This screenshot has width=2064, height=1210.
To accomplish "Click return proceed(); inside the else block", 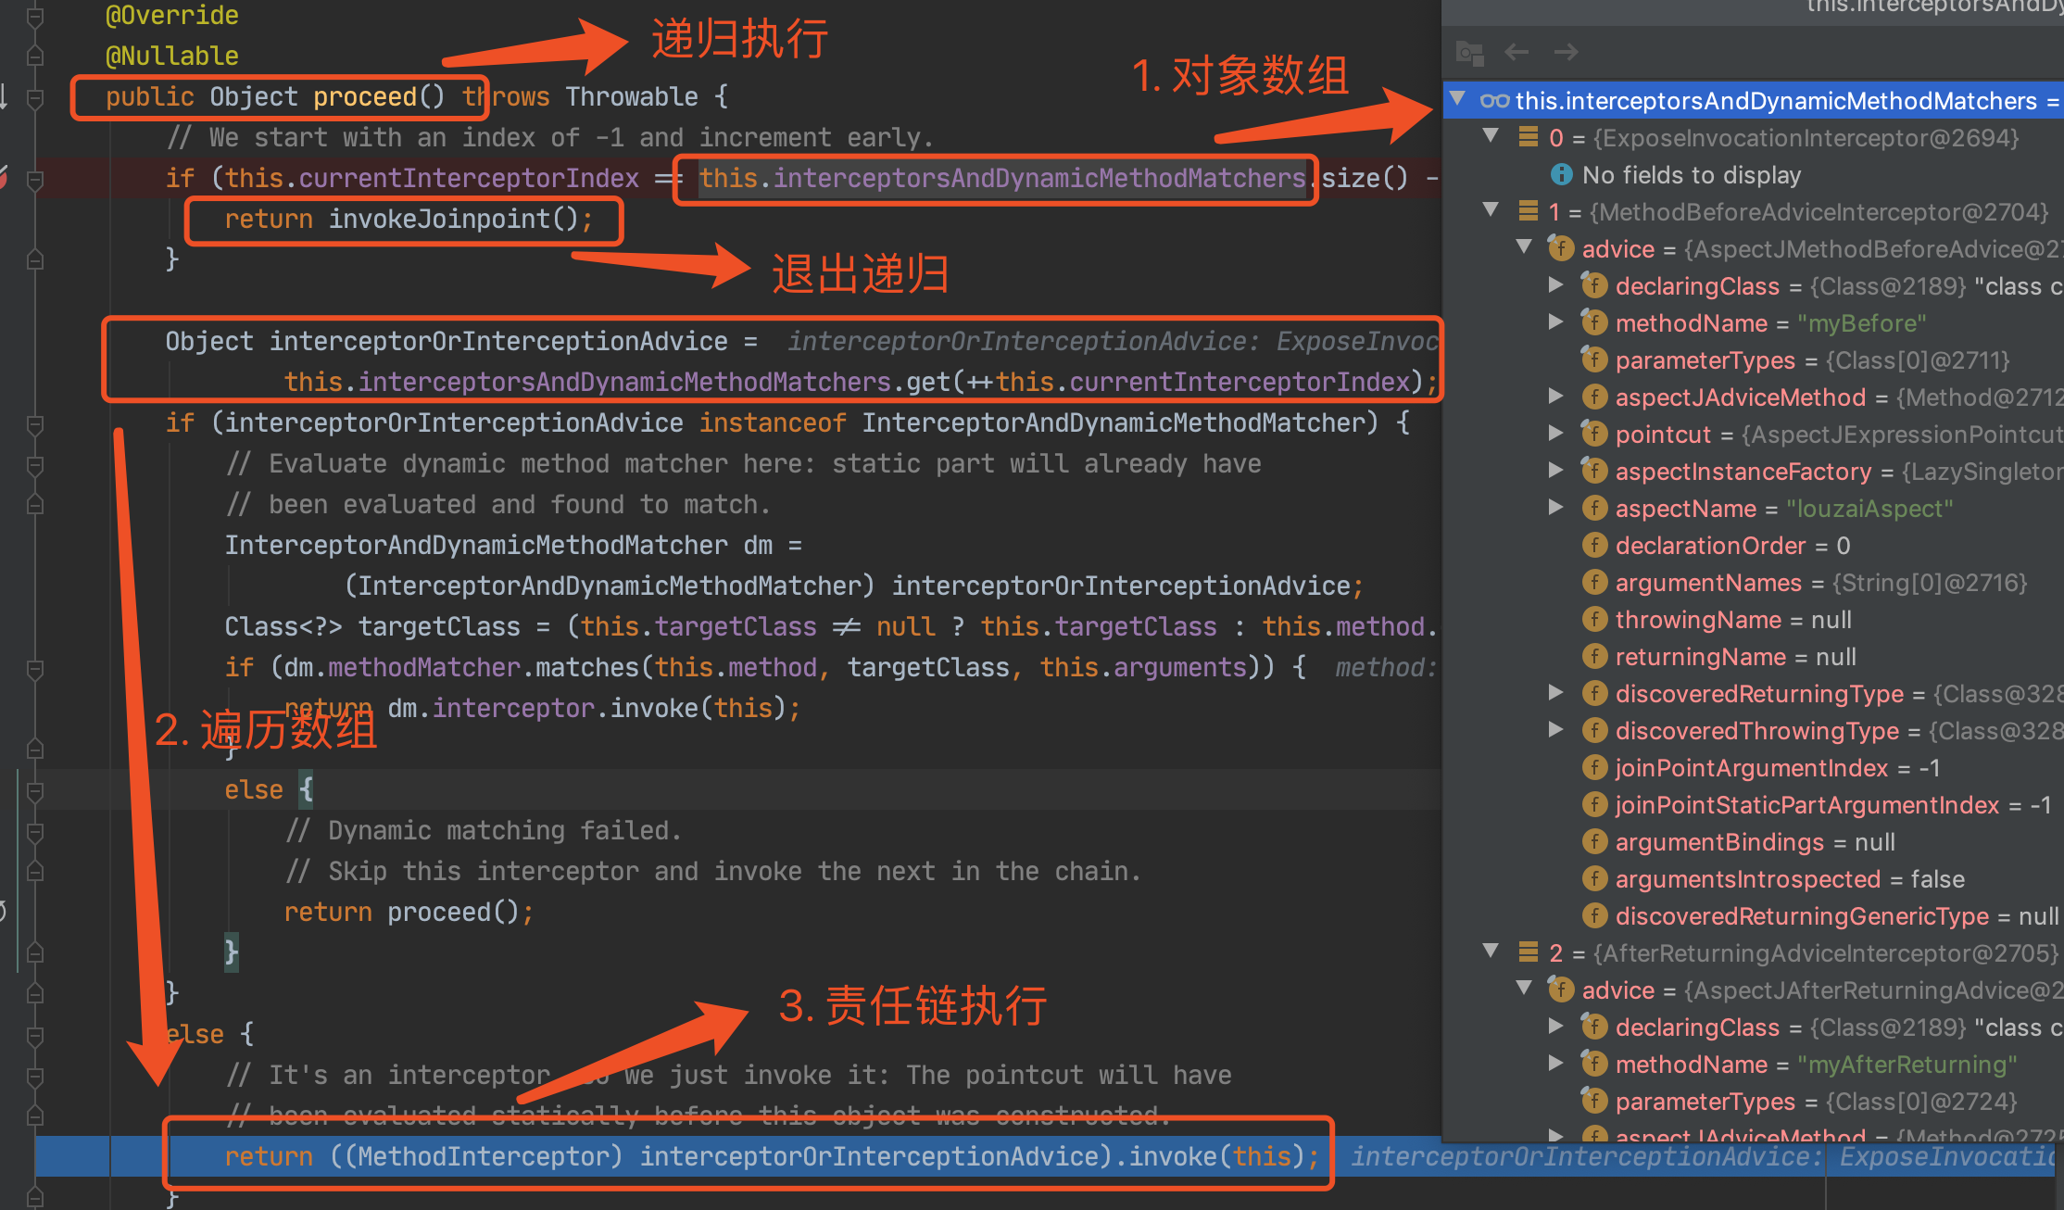I will (x=409, y=913).
